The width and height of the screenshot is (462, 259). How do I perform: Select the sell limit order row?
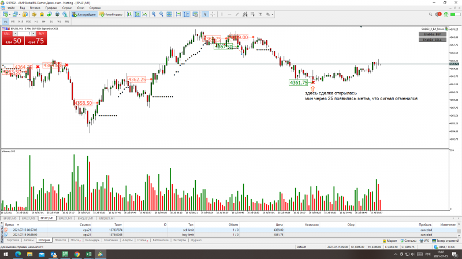pos(230,230)
